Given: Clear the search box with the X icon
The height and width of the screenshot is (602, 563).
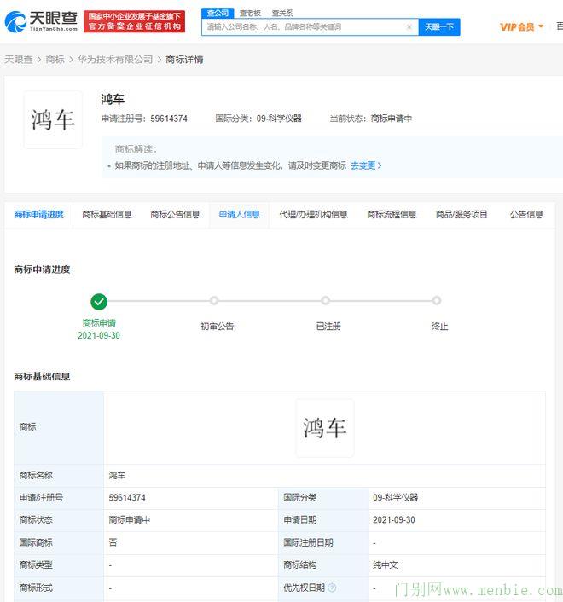Looking at the screenshot, I should coord(409,27).
